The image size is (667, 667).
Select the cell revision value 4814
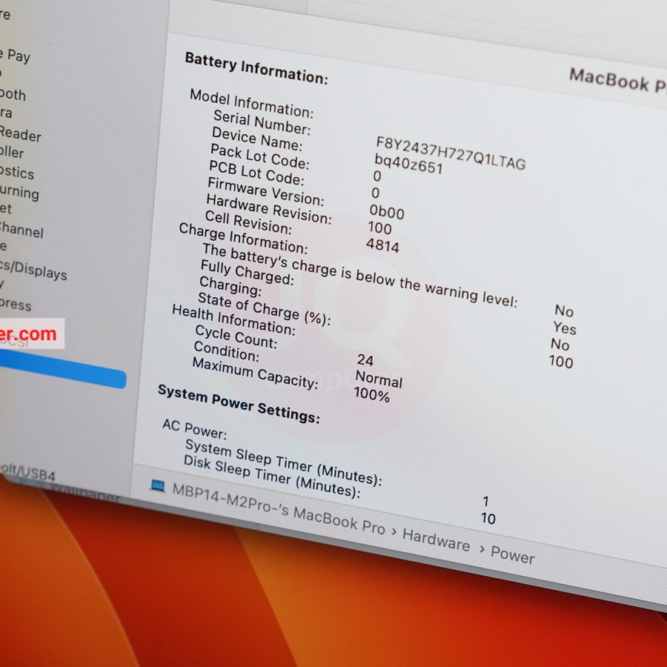[x=382, y=245]
